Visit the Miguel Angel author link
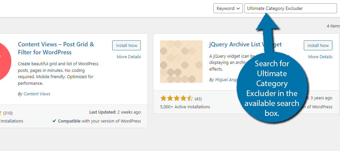This screenshot has height=151, width=340. pos(226,80)
